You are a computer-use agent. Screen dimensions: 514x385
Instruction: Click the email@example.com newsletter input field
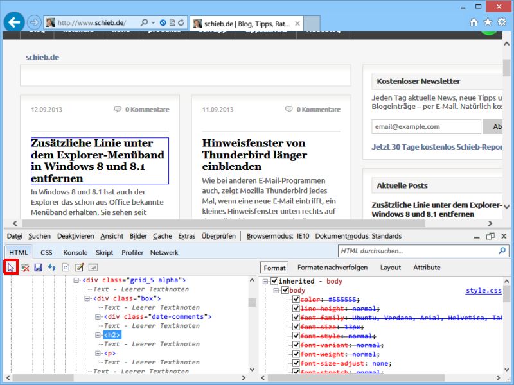point(426,126)
